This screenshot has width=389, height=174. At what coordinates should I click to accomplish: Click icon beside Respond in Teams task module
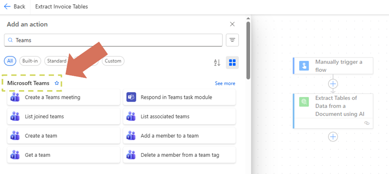[131, 97]
